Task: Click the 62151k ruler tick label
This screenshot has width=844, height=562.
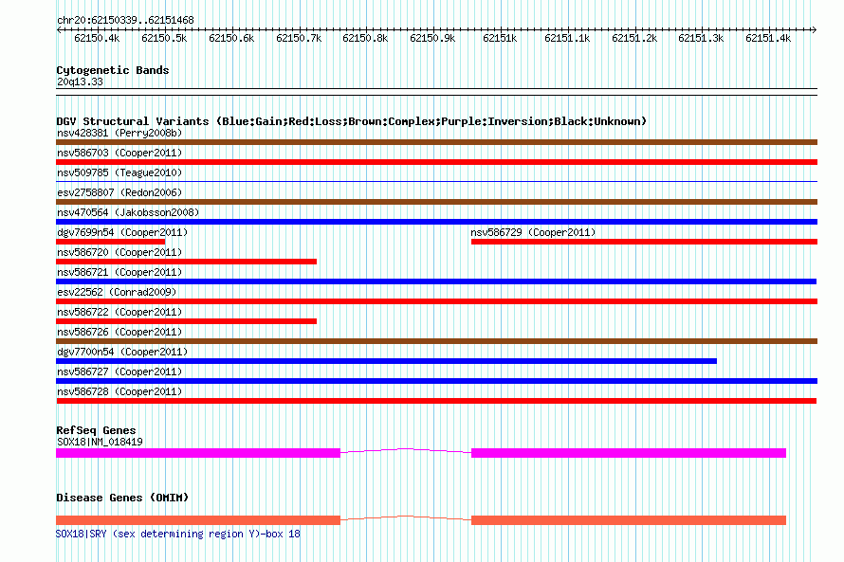Action: [x=500, y=38]
